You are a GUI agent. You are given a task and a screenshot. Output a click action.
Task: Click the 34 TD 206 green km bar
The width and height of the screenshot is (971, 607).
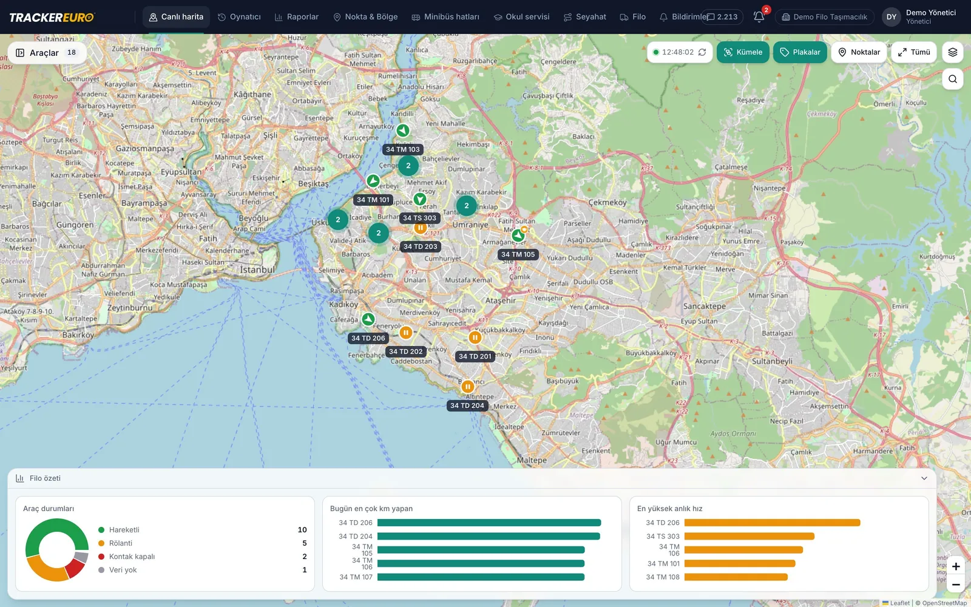point(489,523)
